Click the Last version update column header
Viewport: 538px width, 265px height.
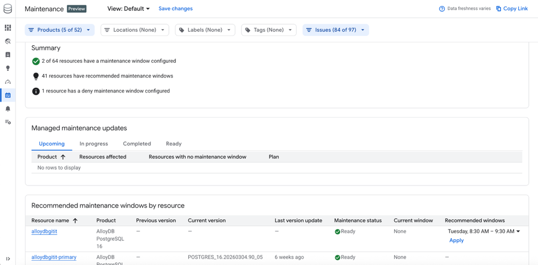(298, 220)
